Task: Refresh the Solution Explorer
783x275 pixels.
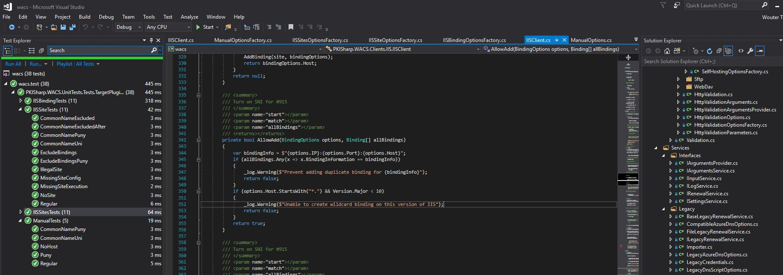Action: click(709, 51)
